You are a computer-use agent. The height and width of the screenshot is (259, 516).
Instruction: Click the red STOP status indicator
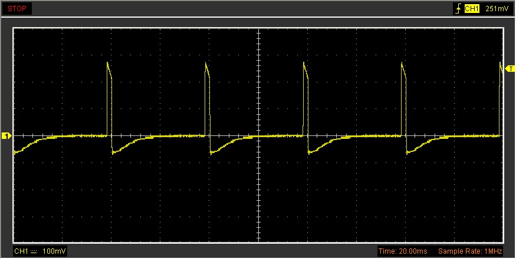point(17,9)
